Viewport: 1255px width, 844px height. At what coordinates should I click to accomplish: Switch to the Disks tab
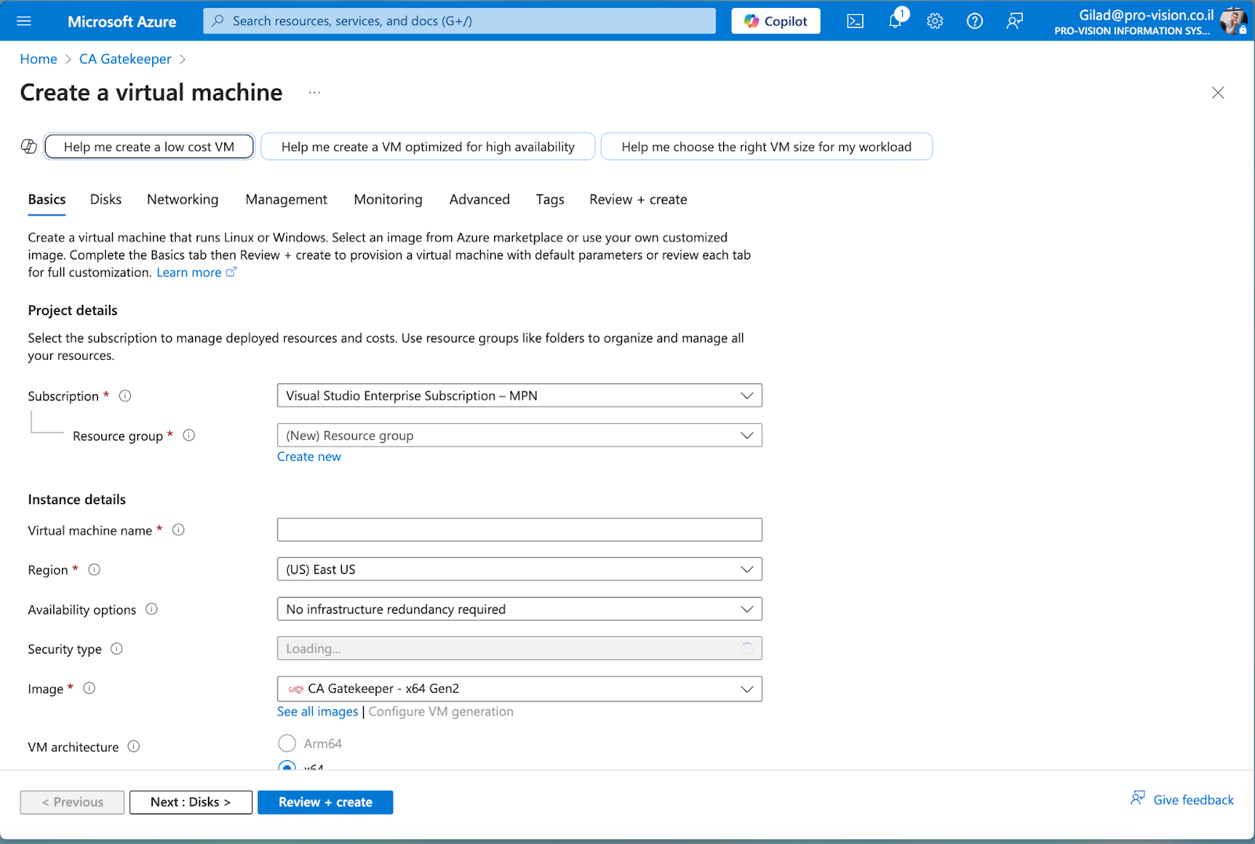point(106,200)
